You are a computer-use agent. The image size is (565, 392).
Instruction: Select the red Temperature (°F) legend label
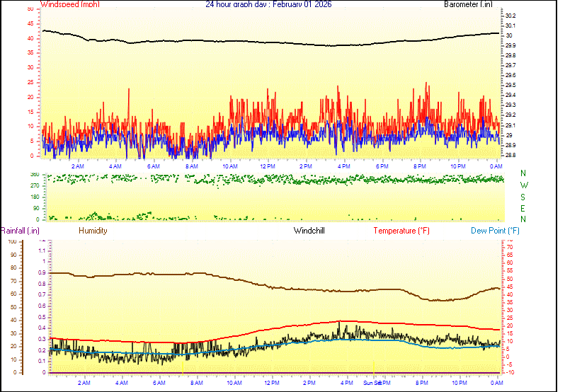coord(401,231)
